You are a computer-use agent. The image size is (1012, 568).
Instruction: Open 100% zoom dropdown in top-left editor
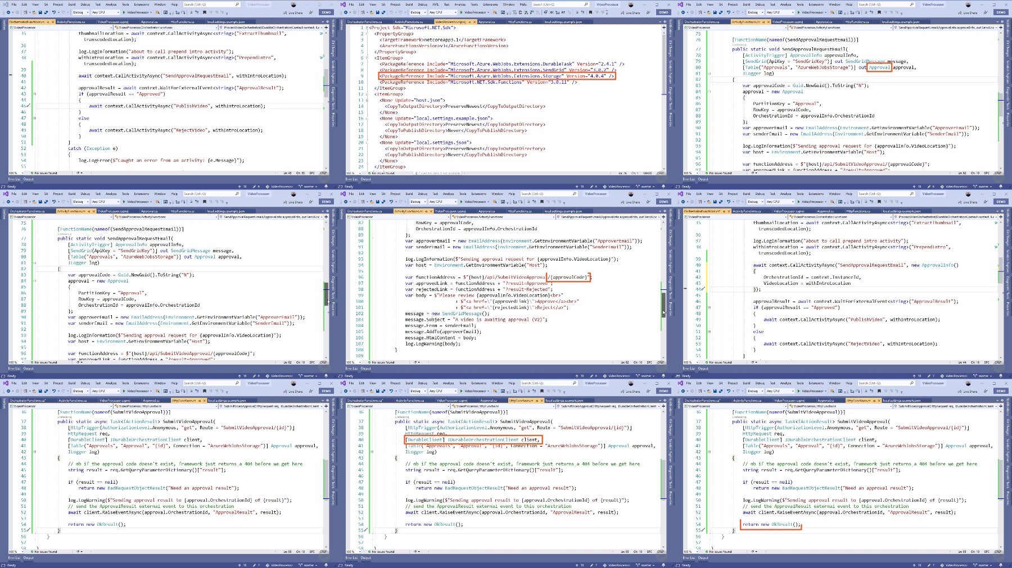pos(16,173)
